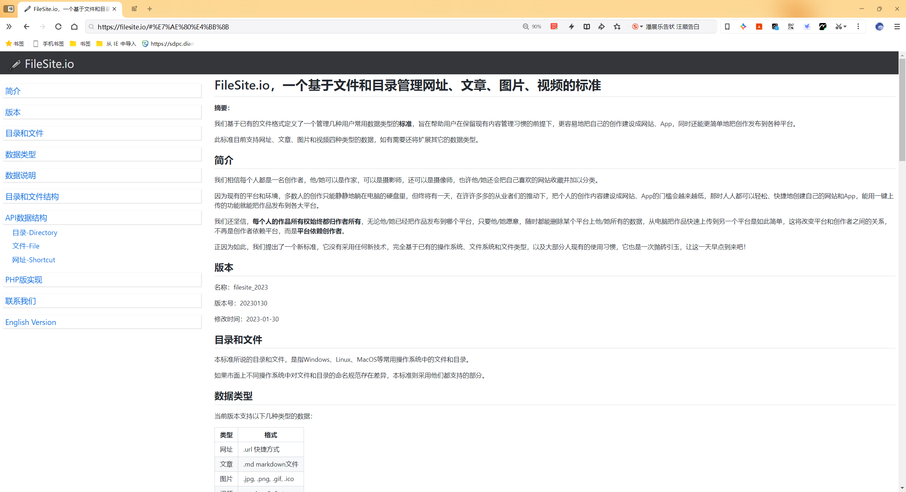Select 目录-Directory sub-item
Viewport: 906px width, 492px height.
(x=35, y=233)
